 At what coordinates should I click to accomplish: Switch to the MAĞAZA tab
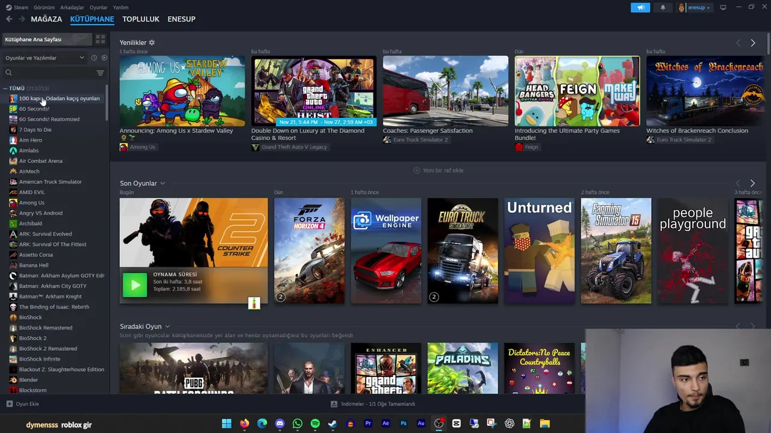[x=46, y=19]
